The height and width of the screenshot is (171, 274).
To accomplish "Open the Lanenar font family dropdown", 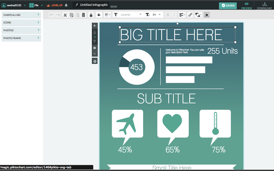I will click(x=131, y=15).
